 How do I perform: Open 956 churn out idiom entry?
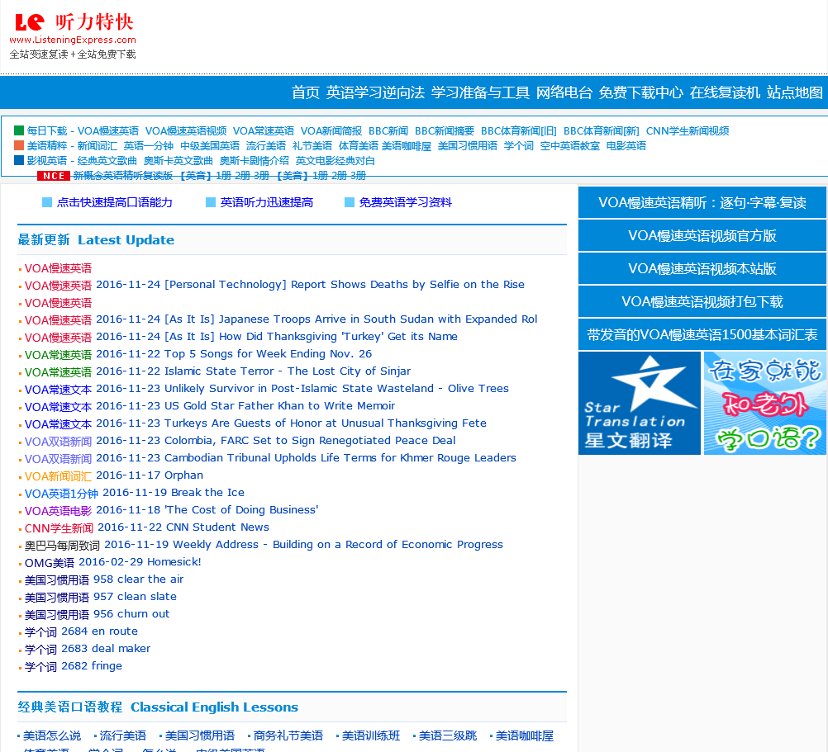tap(131, 614)
